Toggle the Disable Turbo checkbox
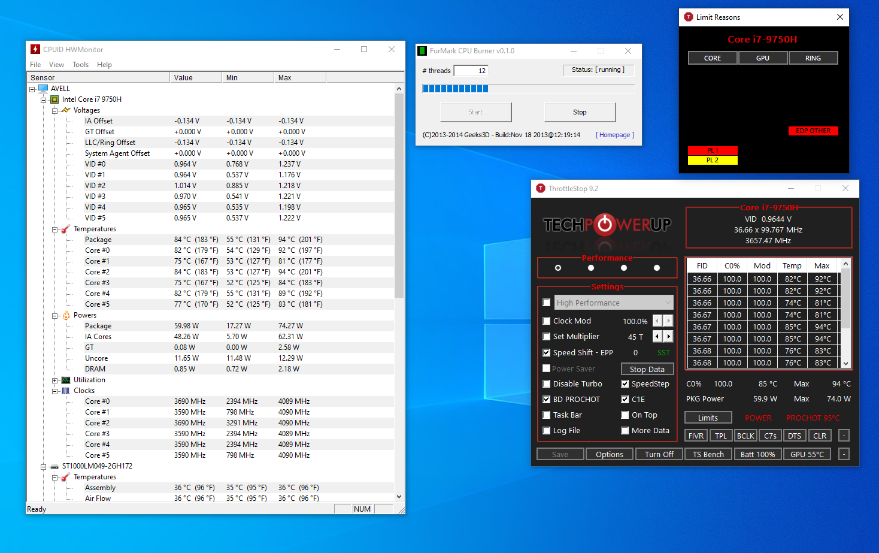The height and width of the screenshot is (553, 879). click(x=547, y=383)
